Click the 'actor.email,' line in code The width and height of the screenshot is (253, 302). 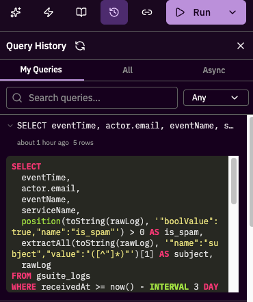click(x=51, y=189)
